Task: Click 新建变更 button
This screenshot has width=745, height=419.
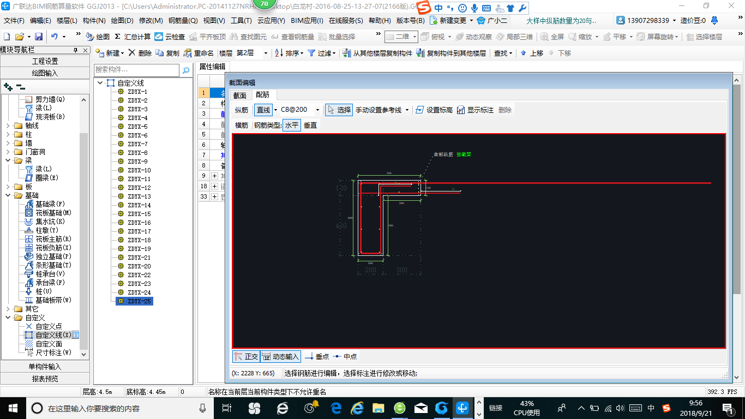Action: tap(452, 21)
